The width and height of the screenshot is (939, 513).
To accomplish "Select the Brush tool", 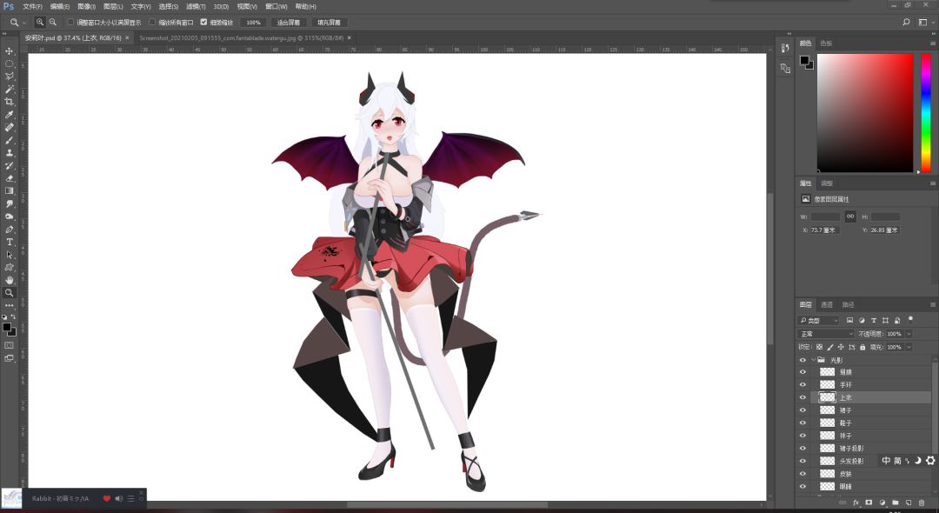I will tap(9, 140).
